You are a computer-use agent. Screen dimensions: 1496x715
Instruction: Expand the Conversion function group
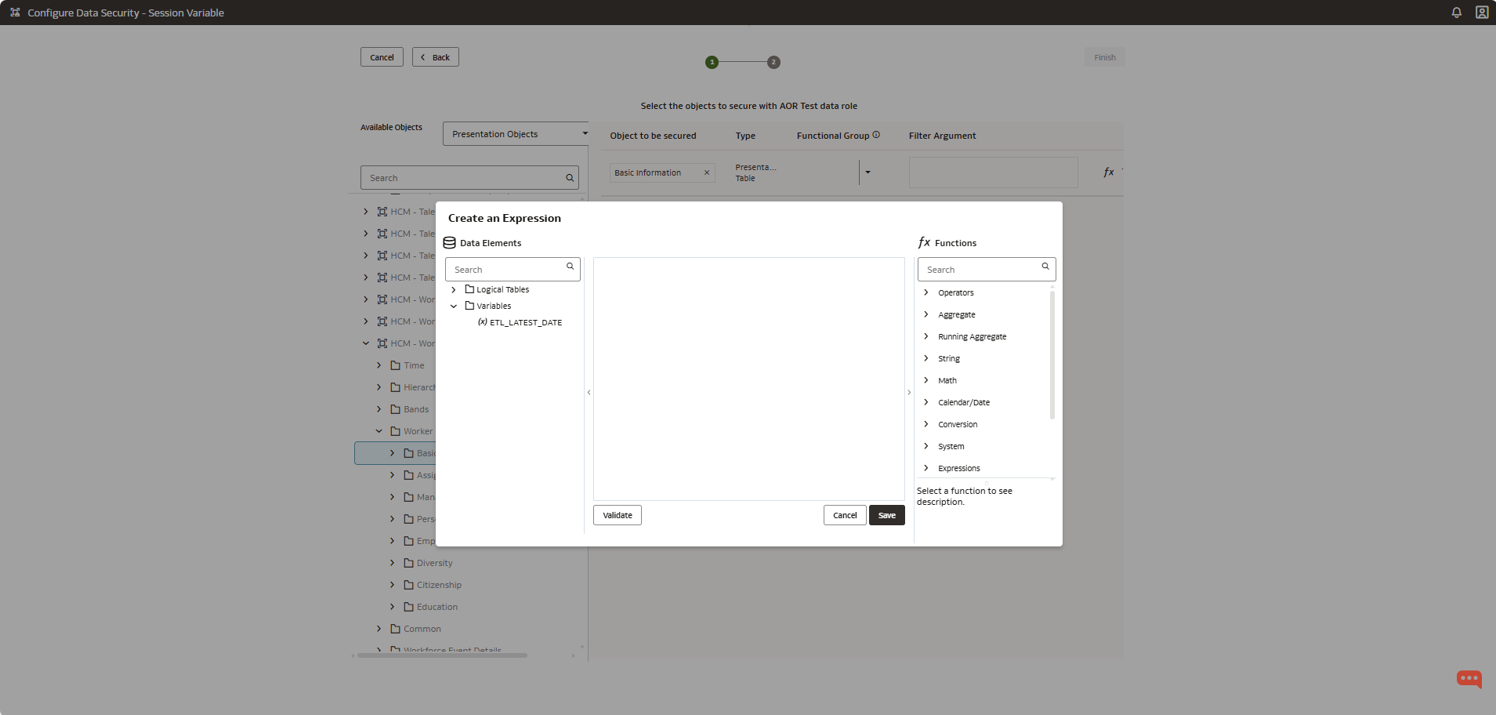point(926,424)
